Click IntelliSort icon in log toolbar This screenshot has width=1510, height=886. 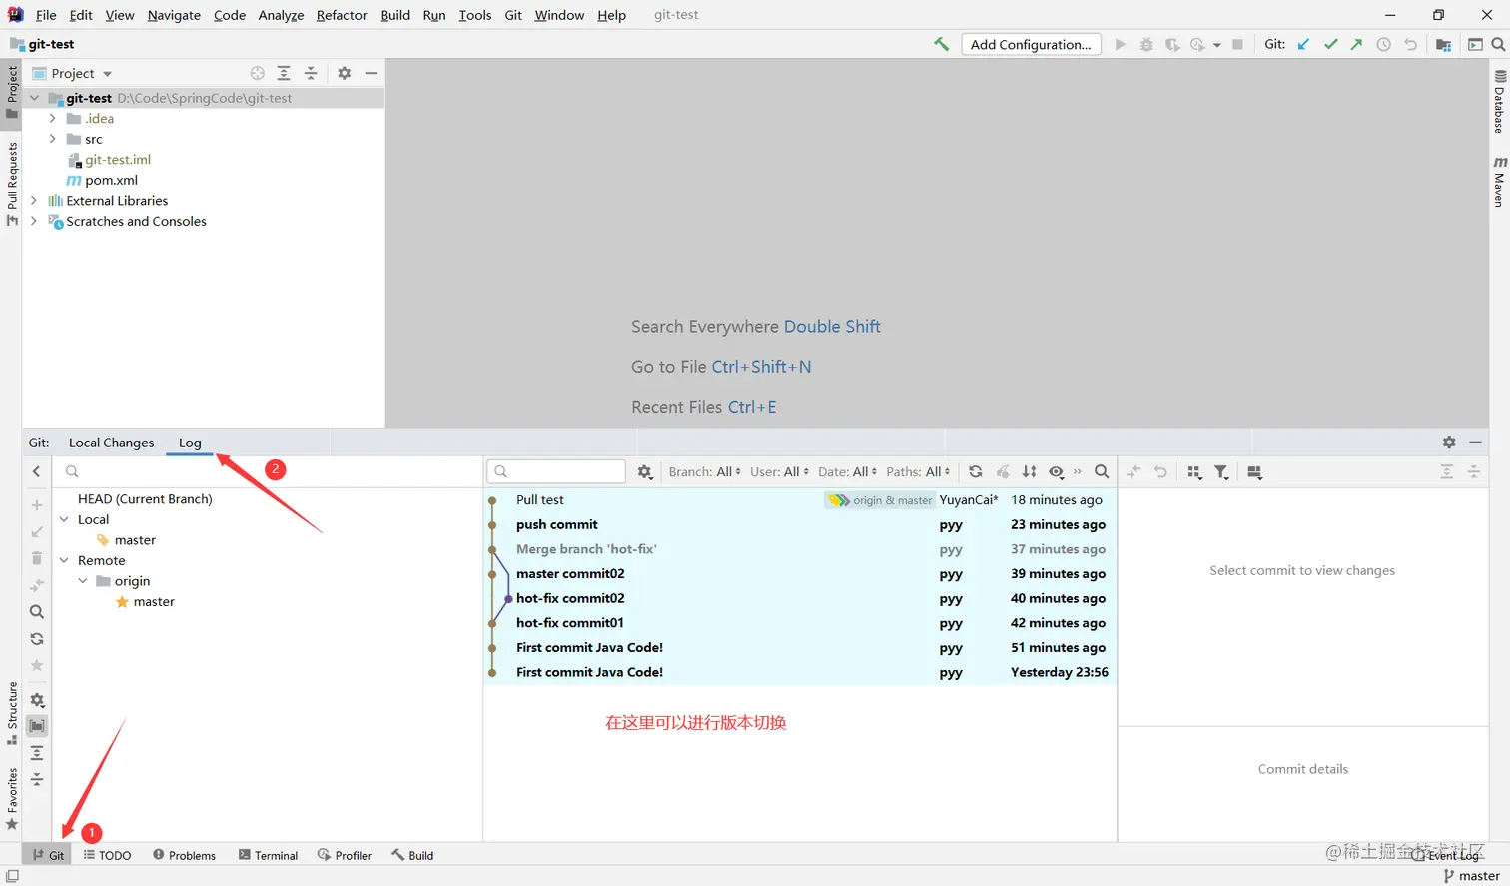(x=1029, y=471)
